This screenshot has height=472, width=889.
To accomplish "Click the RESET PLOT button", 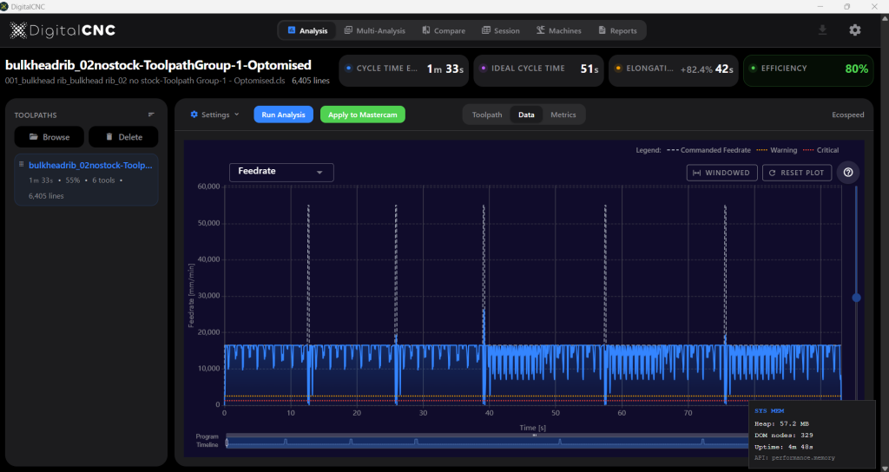I will click(x=797, y=173).
